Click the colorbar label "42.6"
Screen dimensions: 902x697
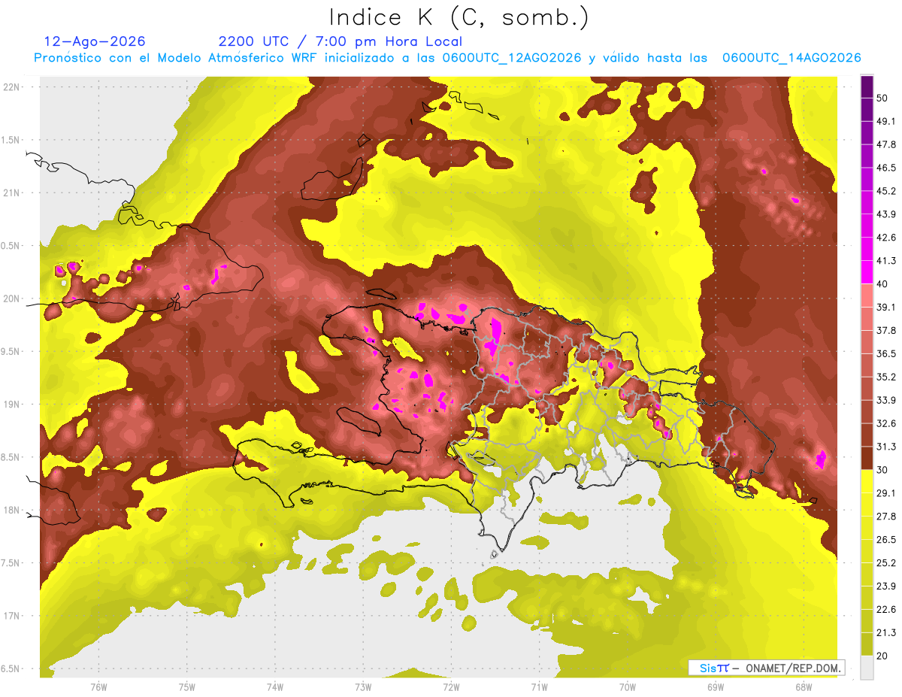[886, 238]
